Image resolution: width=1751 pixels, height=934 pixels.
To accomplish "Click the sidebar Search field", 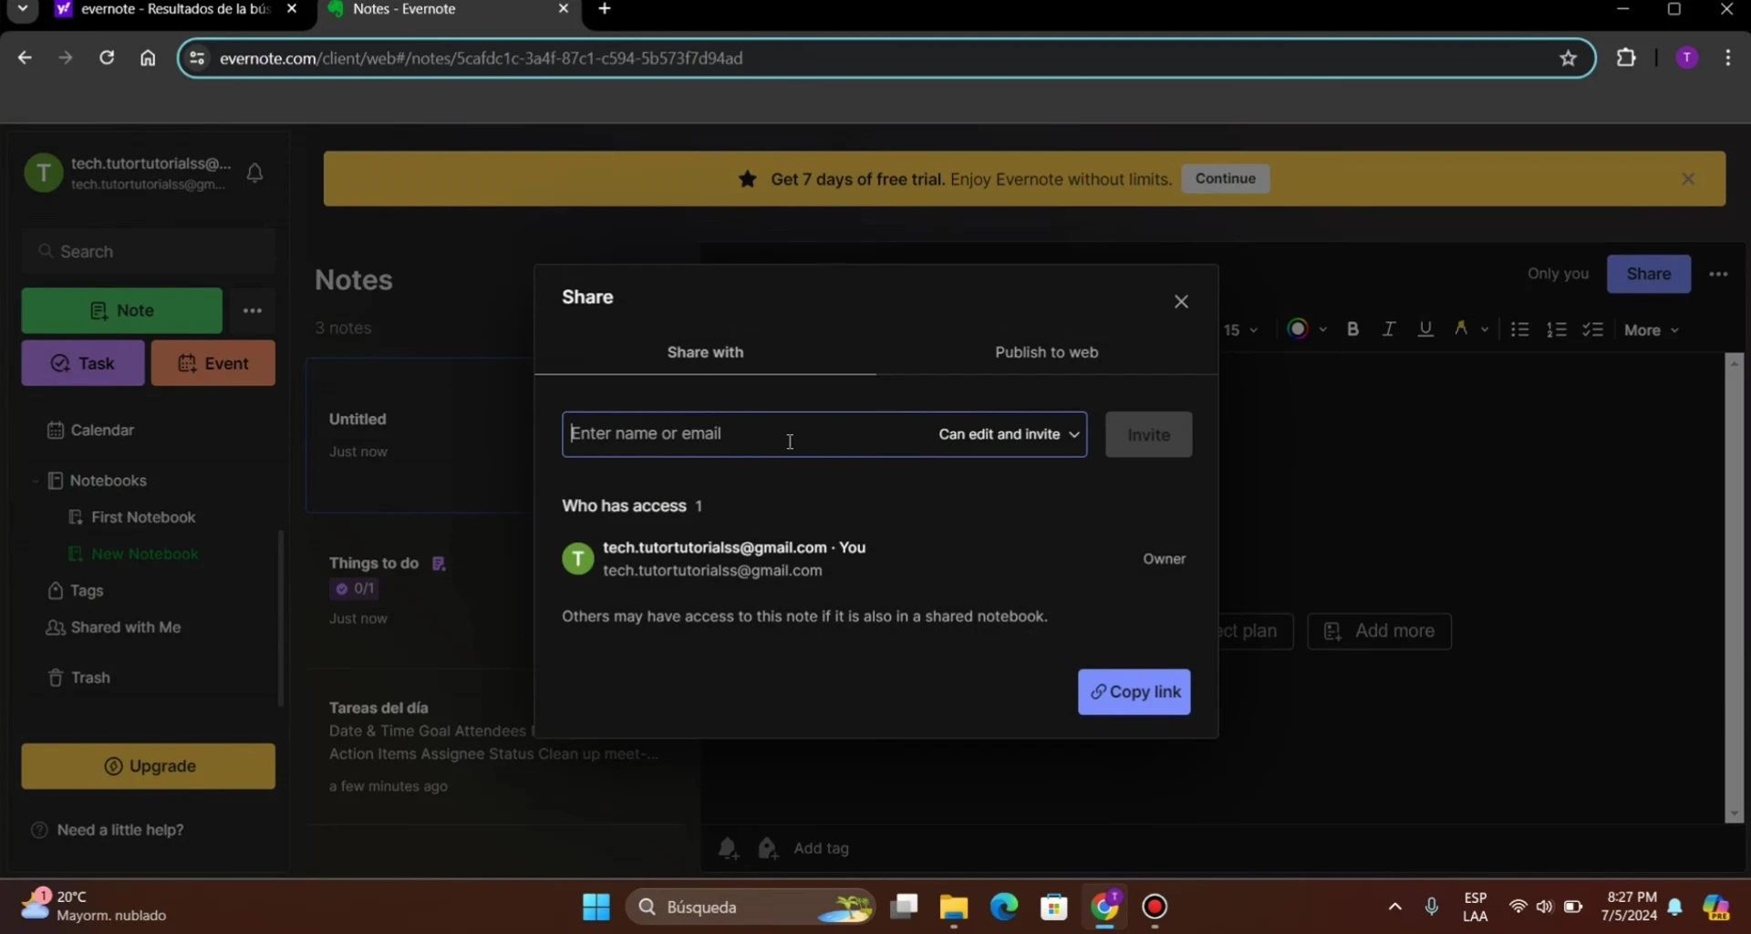I will 148,251.
